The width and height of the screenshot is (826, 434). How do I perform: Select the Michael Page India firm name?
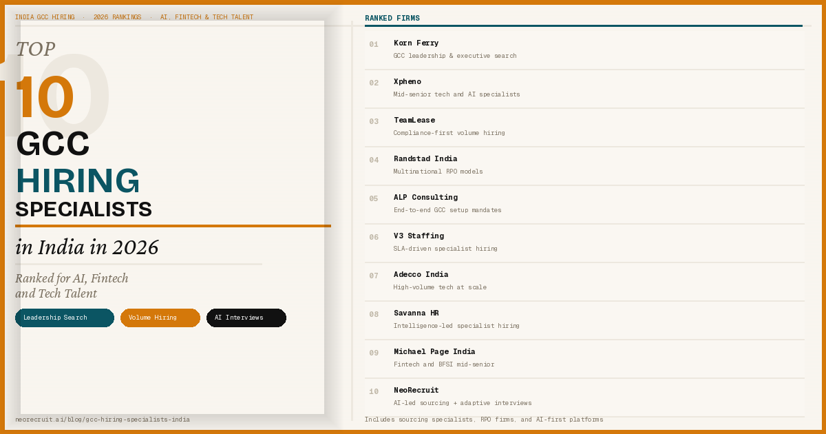pos(434,352)
